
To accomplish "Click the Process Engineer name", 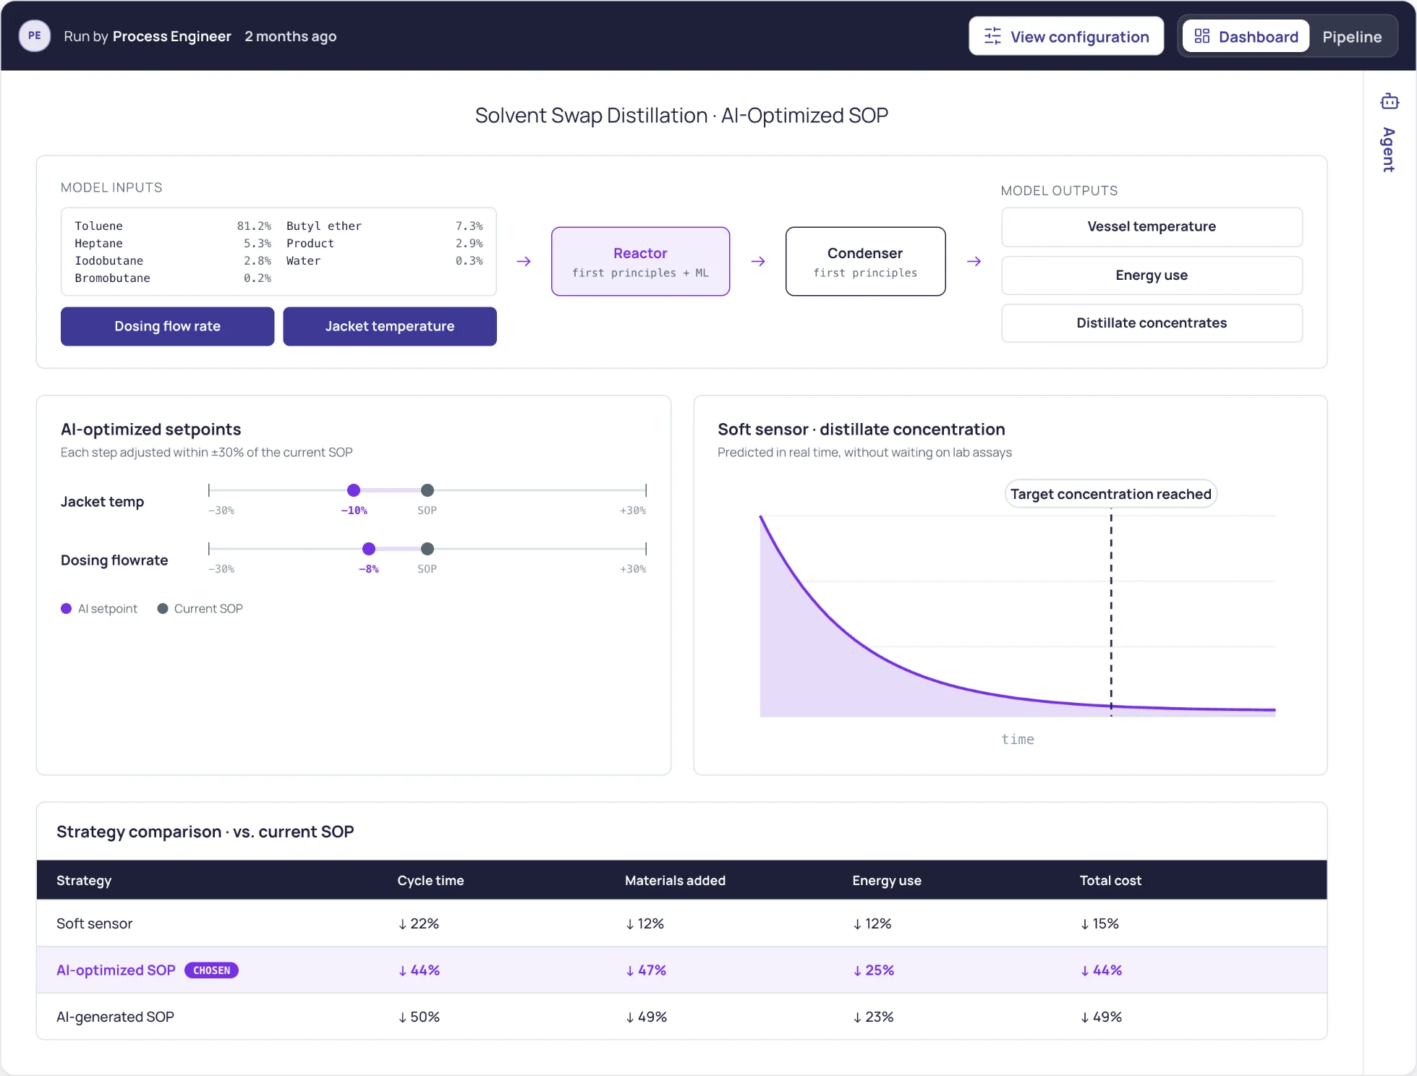I will [x=171, y=36].
